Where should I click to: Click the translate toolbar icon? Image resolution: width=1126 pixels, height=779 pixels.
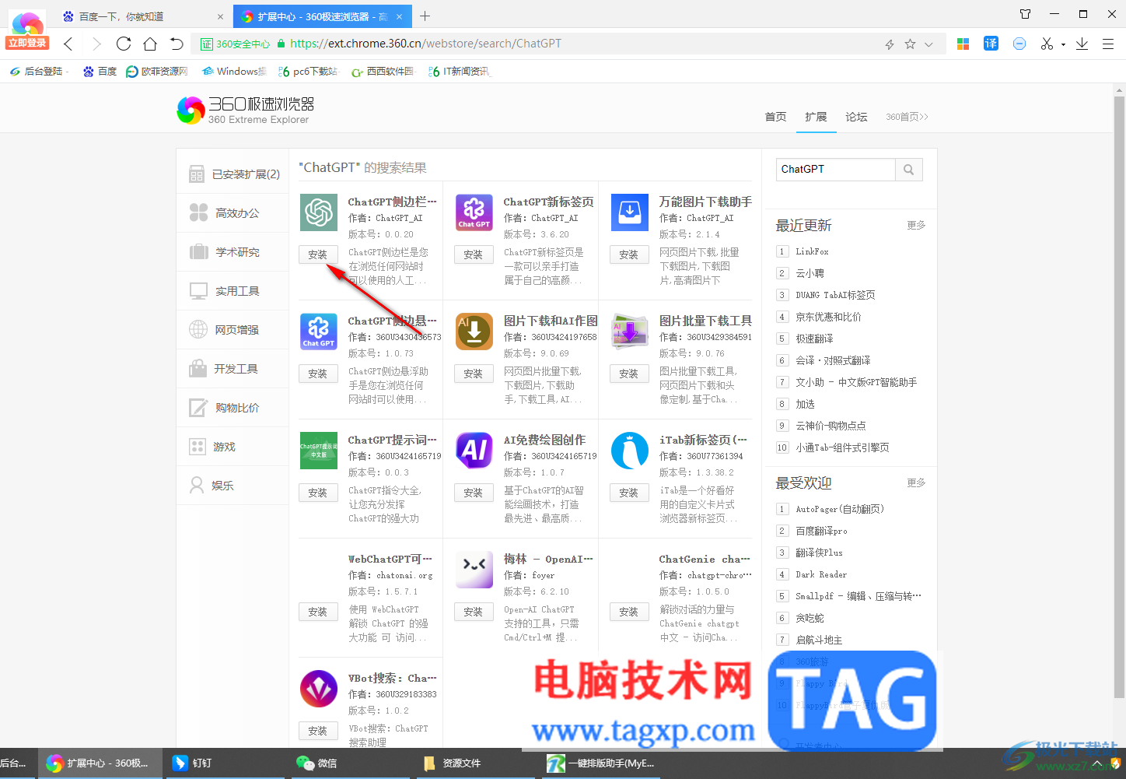pos(991,44)
